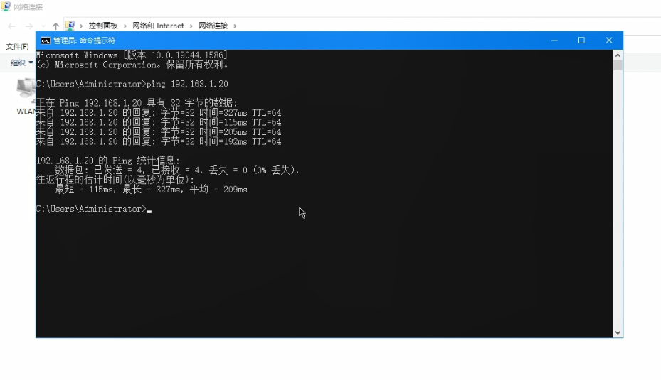Click the address bar location icon
This screenshot has height=380, width=661.
click(x=70, y=26)
